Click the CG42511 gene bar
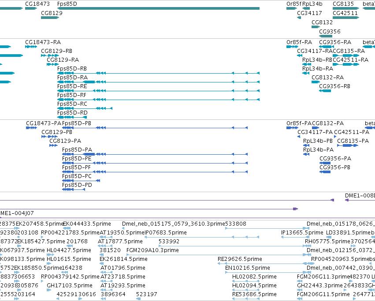 pos(346,18)
